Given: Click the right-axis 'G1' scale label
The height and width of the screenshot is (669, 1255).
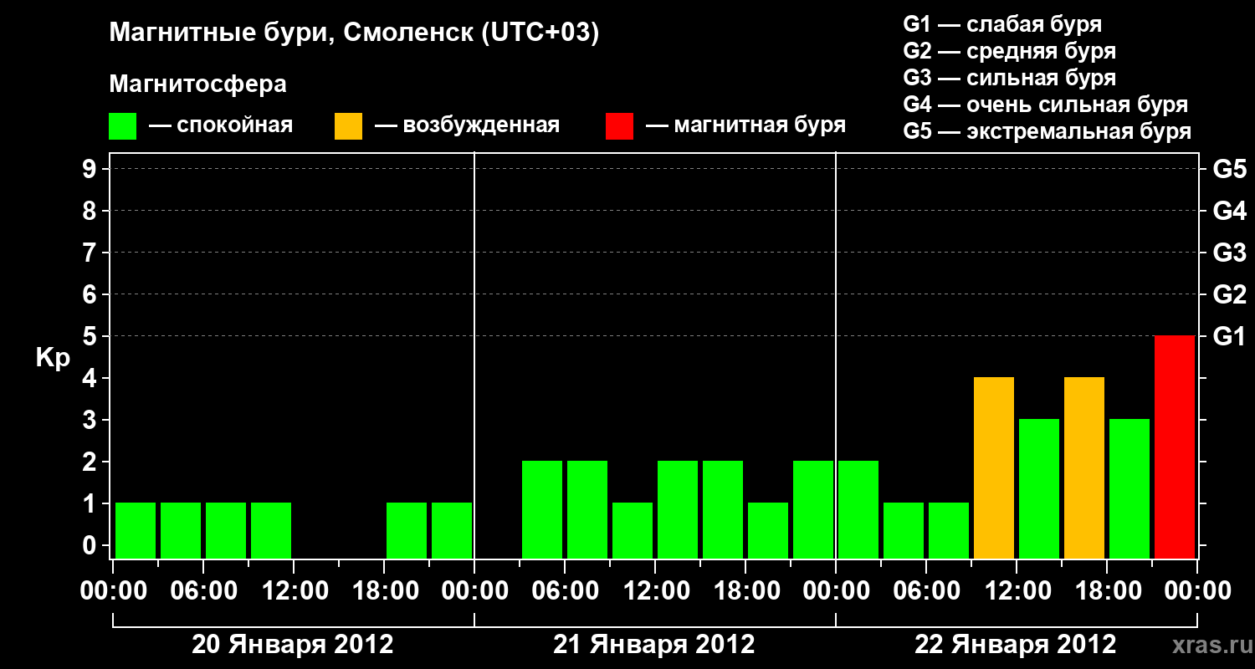Looking at the screenshot, I should pyautogui.click(x=1230, y=336).
